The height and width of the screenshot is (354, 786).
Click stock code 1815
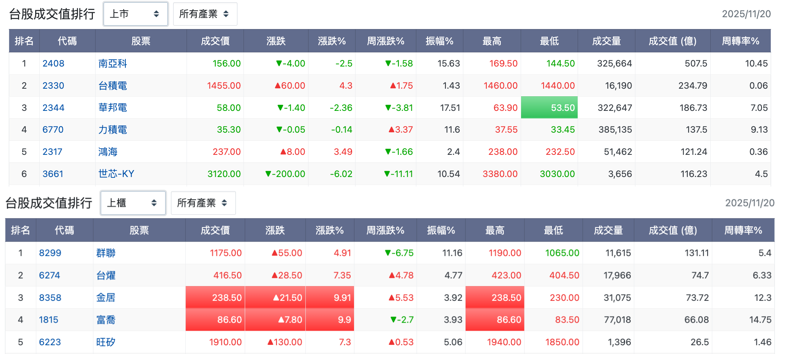click(49, 320)
